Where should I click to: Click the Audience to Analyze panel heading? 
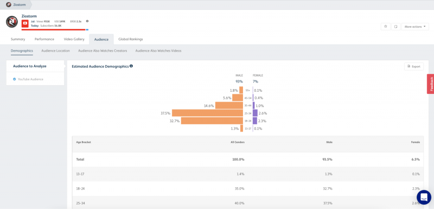pos(30,66)
